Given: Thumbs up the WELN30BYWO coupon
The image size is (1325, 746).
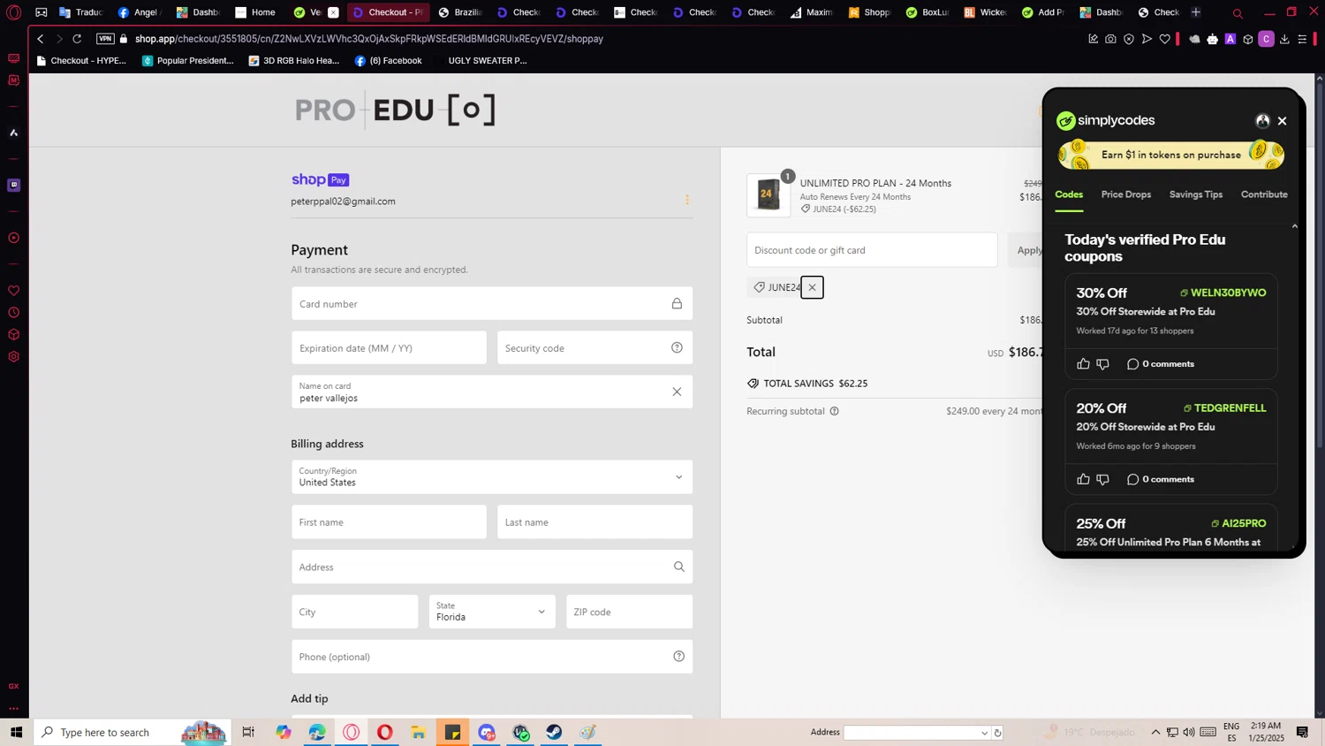Looking at the screenshot, I should pos(1084,364).
